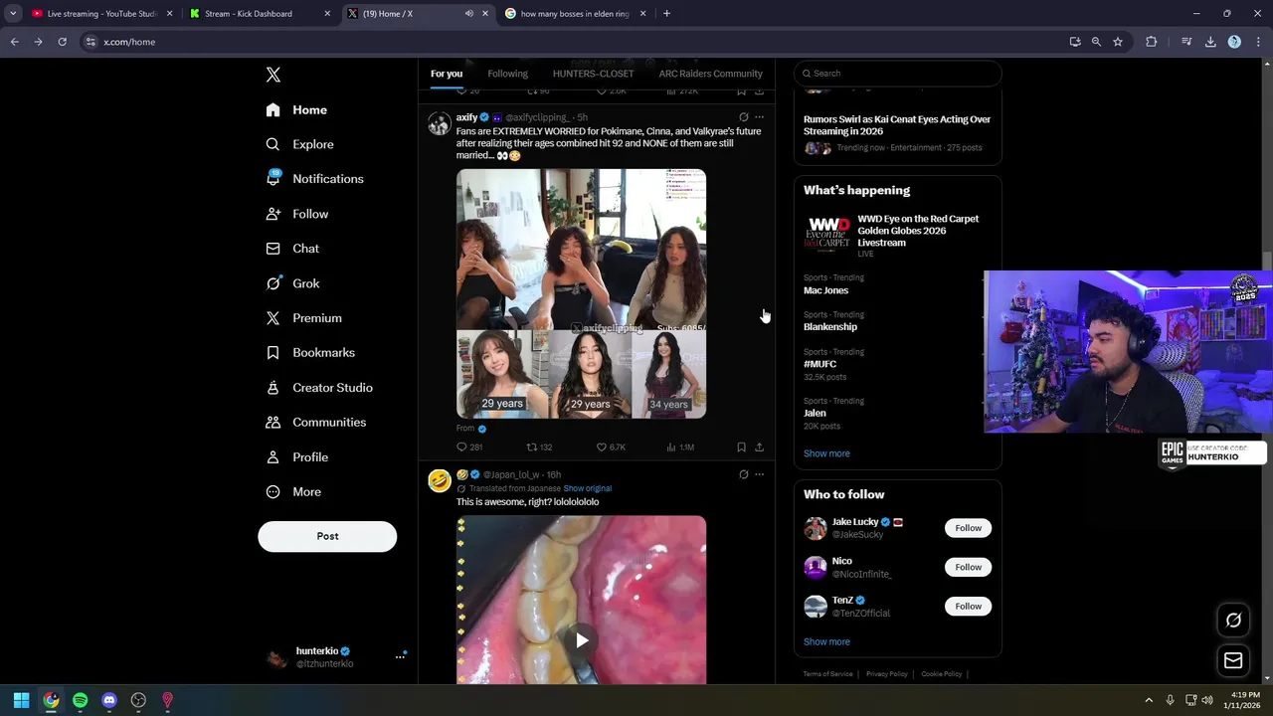
Task: Repost the axify post
Action: [x=539, y=447]
